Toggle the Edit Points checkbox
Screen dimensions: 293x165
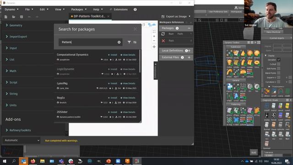[x=279, y=68]
